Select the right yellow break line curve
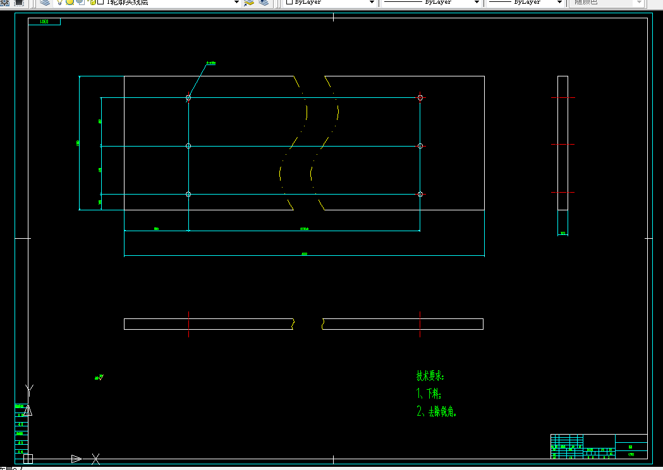 point(324,143)
